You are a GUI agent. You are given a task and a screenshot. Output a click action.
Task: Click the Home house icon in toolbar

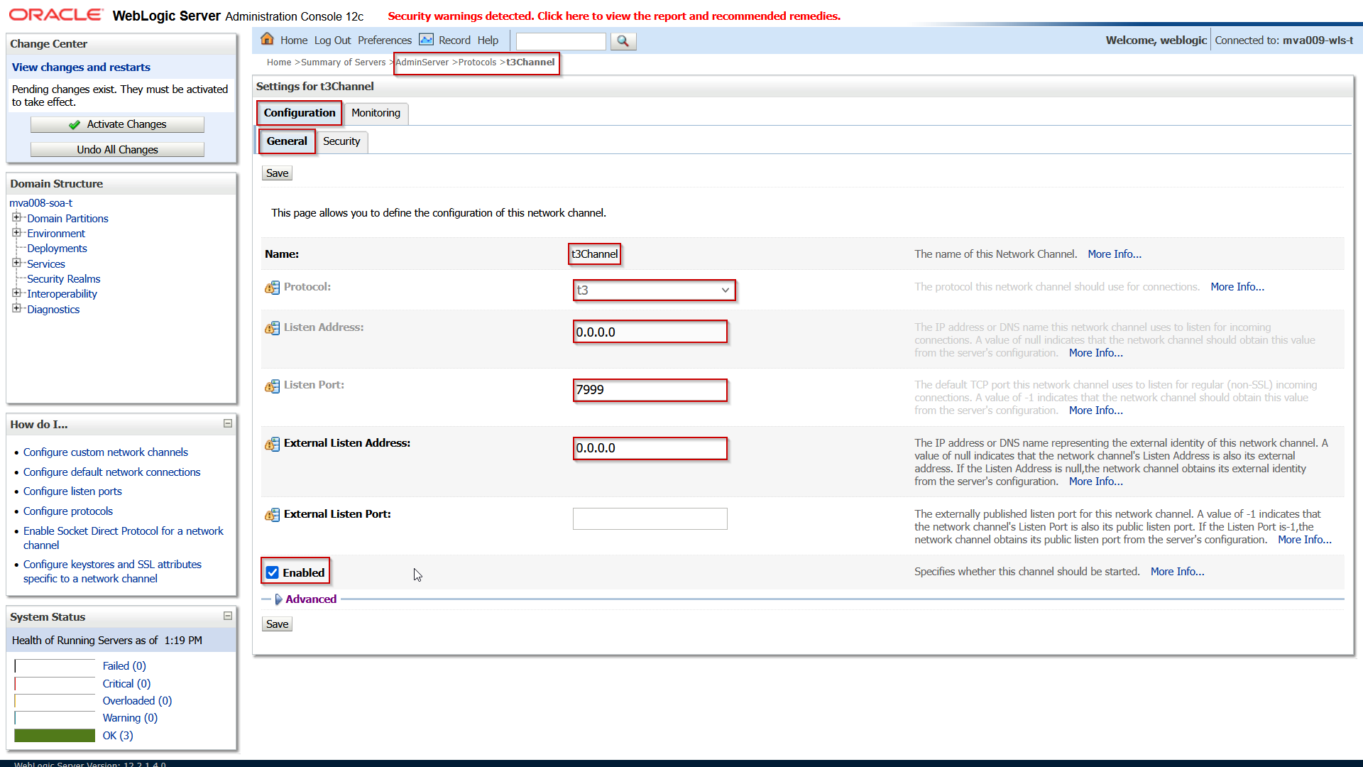tap(267, 39)
